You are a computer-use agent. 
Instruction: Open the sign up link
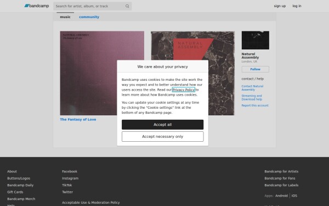pyautogui.click(x=280, y=6)
